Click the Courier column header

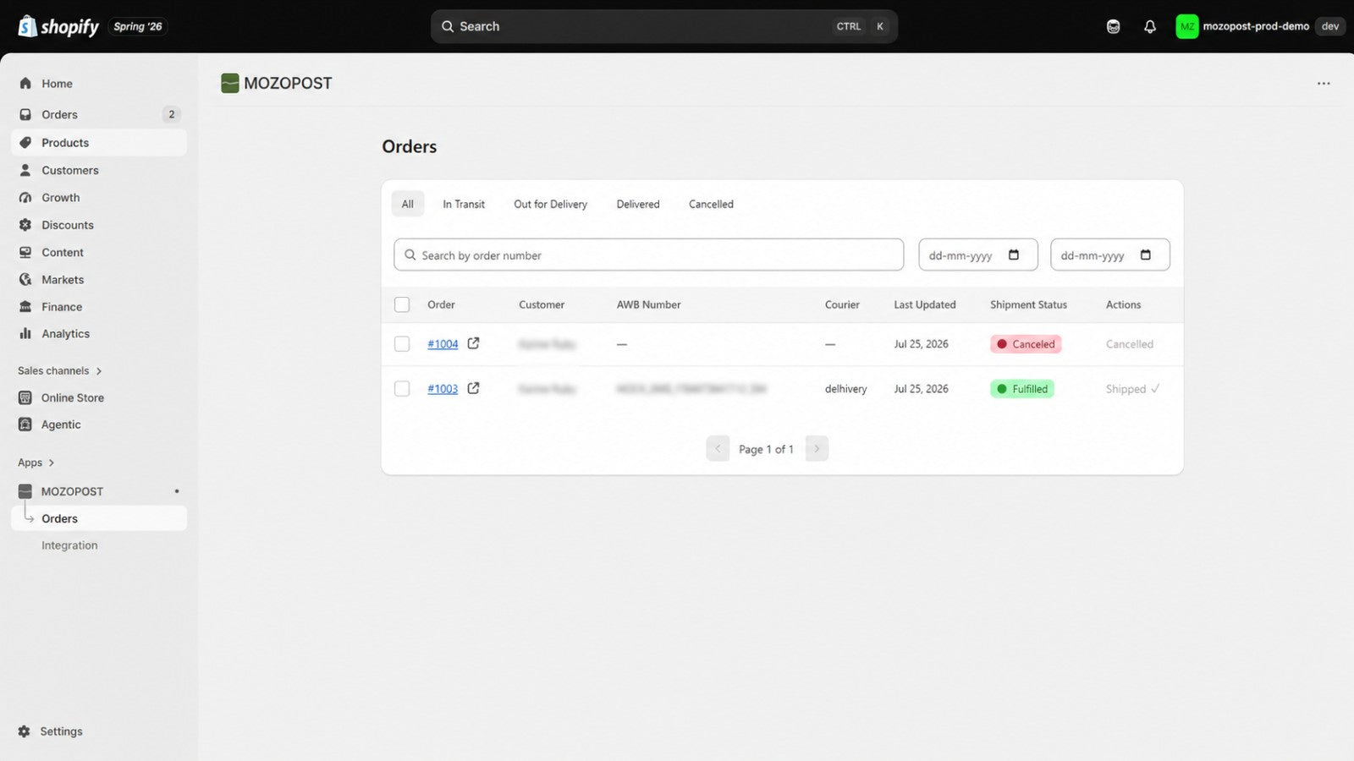pyautogui.click(x=842, y=304)
